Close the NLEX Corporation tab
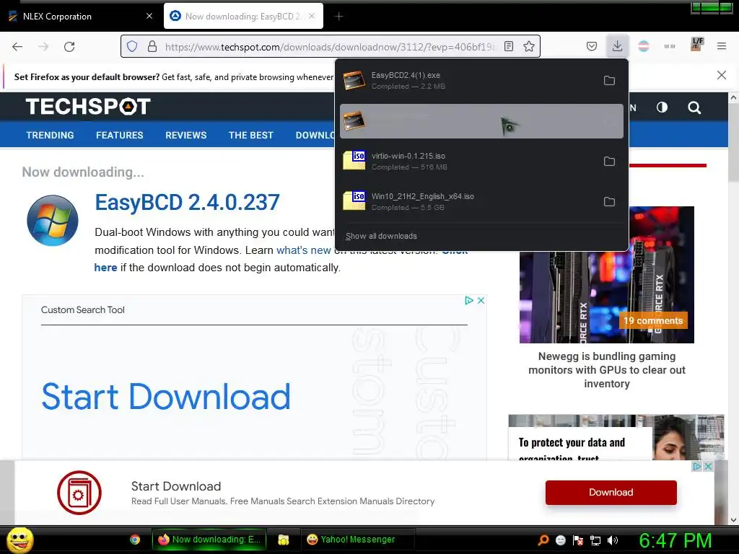 pos(149,16)
